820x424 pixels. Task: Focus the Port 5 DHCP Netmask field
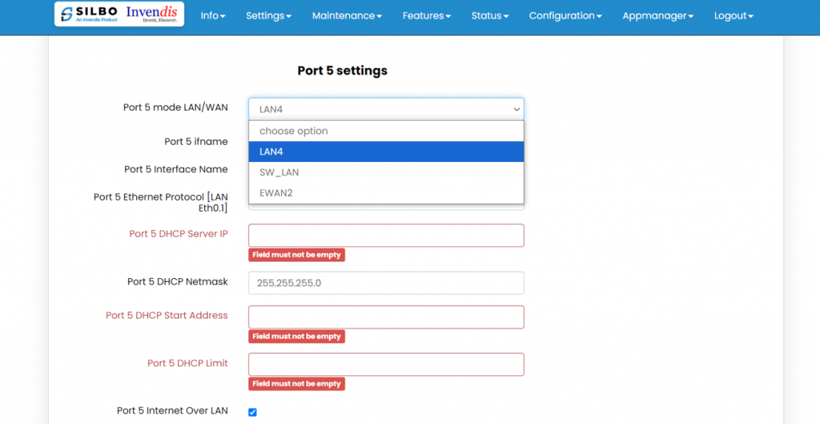coord(385,283)
